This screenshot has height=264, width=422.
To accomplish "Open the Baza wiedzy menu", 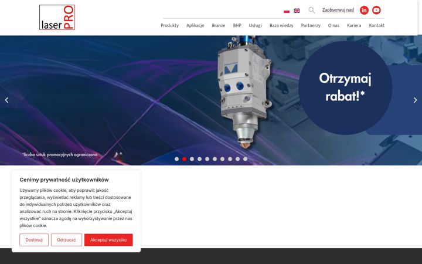I will coord(281,25).
